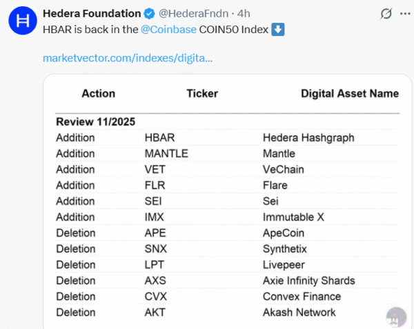Open the marketvector.com index link
This screenshot has height=329, width=414.
tap(127, 57)
